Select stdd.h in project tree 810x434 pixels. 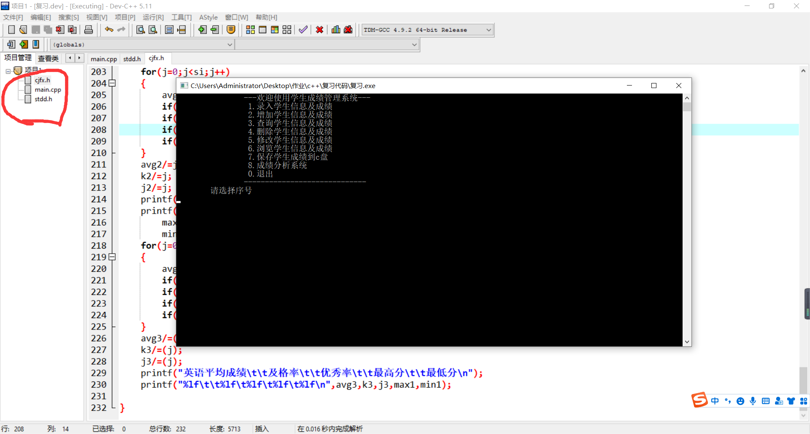click(43, 99)
